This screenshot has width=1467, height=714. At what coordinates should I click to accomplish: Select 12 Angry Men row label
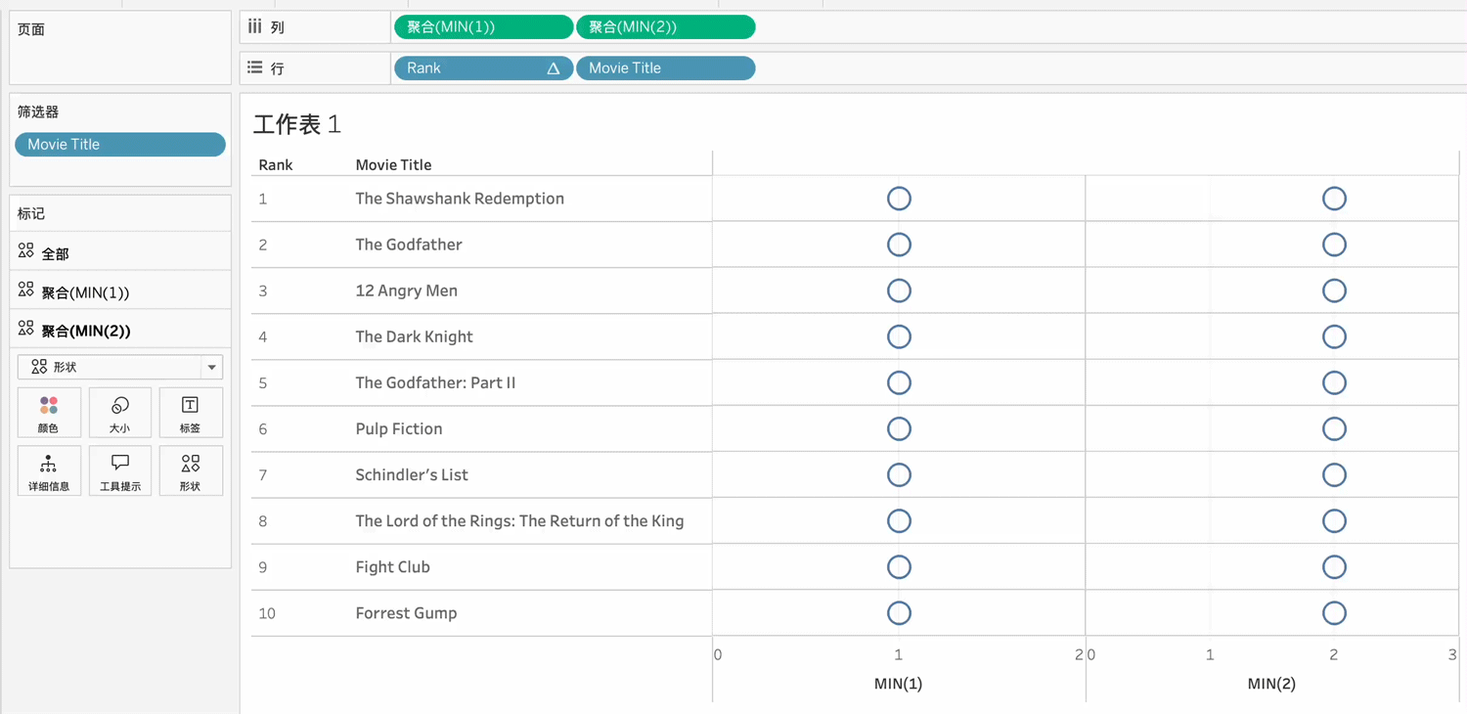click(x=406, y=290)
